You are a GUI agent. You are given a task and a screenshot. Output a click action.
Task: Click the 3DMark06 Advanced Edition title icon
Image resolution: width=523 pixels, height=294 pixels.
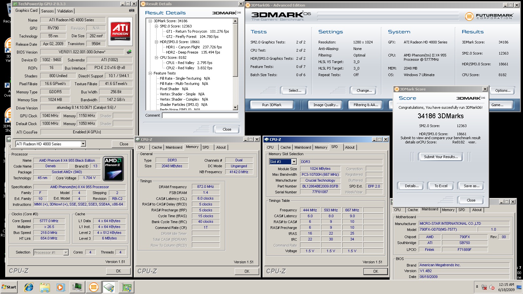tap(248, 5)
